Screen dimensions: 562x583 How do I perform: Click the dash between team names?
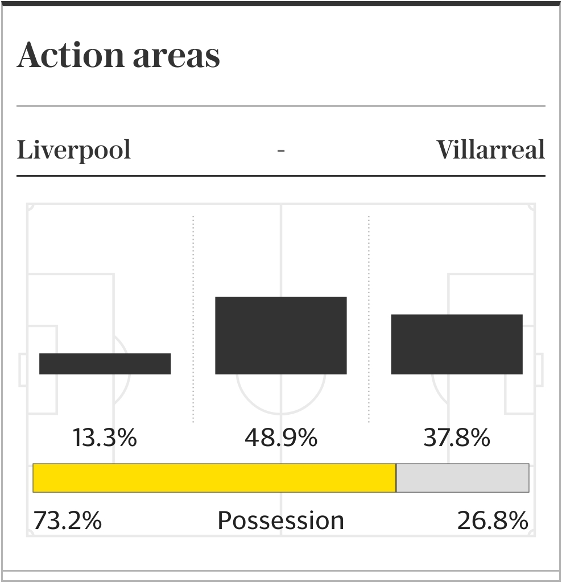point(280,151)
